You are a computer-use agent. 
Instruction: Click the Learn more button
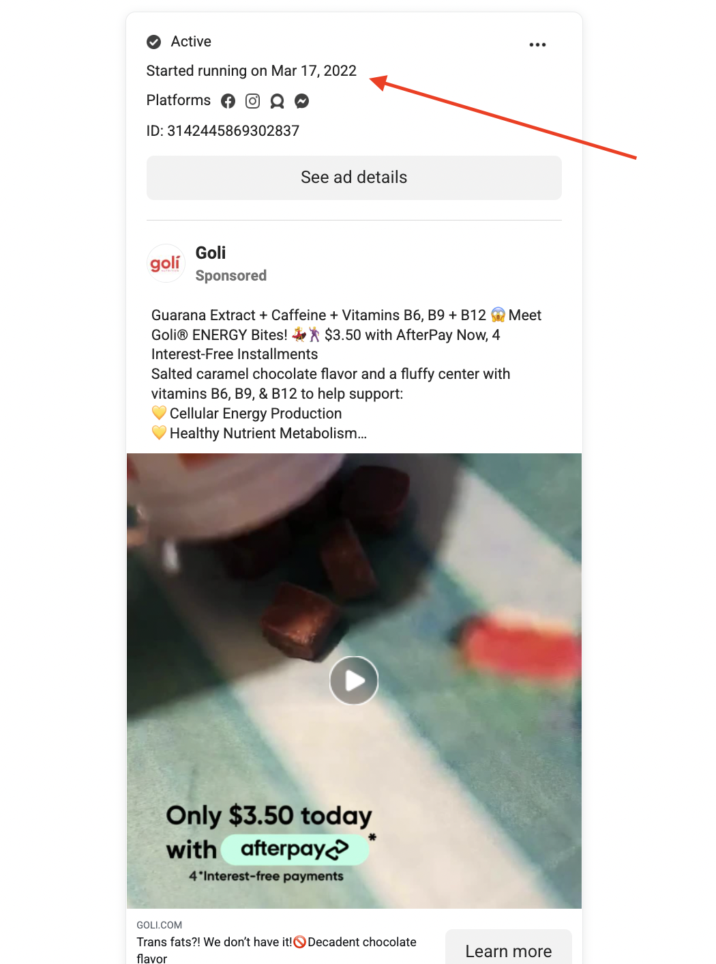(509, 950)
